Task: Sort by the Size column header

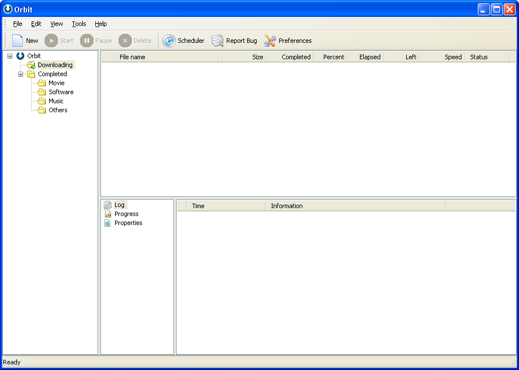Action: tap(242, 57)
